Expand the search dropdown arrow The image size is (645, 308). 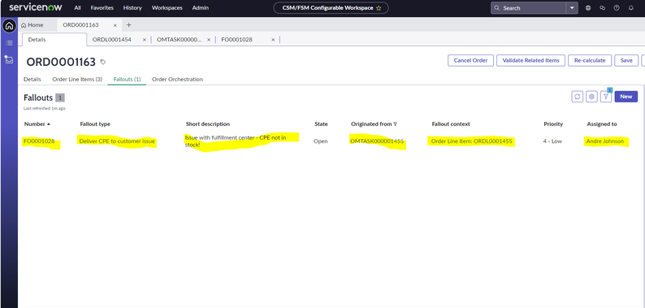click(x=572, y=8)
